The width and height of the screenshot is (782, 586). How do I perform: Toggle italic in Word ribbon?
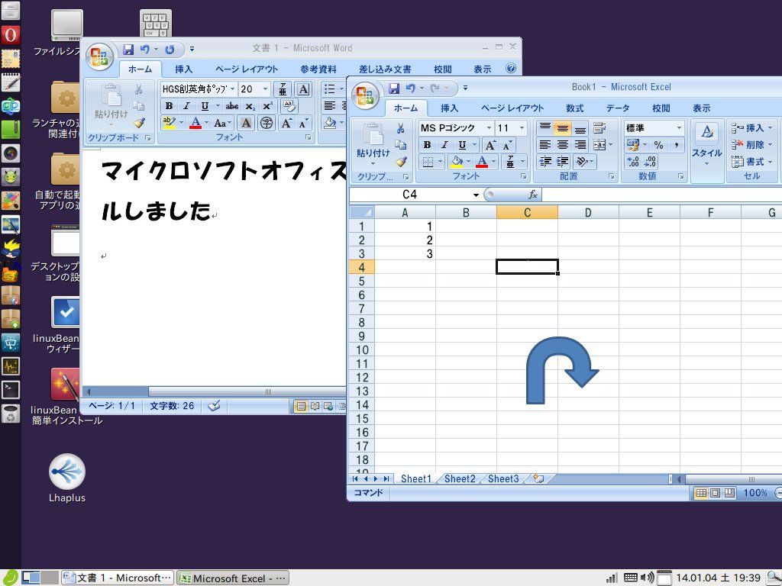186,106
